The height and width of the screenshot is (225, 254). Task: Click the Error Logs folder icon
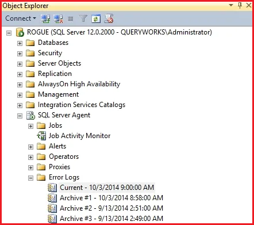coord(41,177)
